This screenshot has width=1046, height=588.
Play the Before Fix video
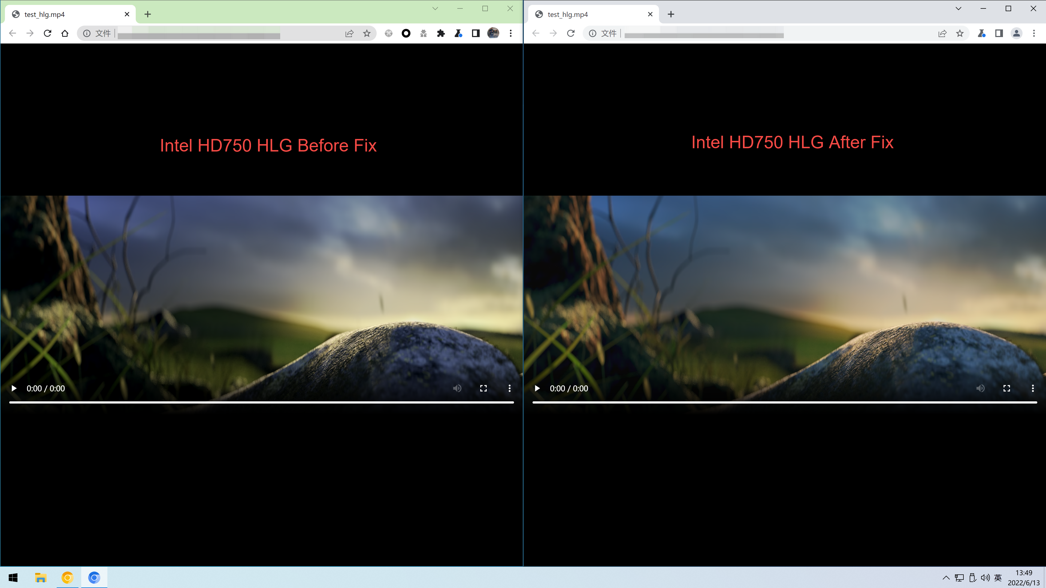point(14,388)
